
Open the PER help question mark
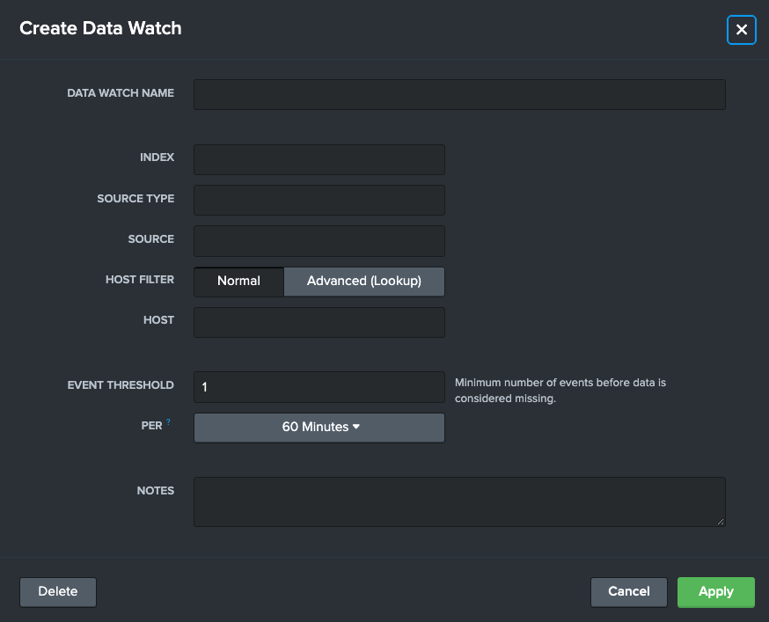click(168, 422)
